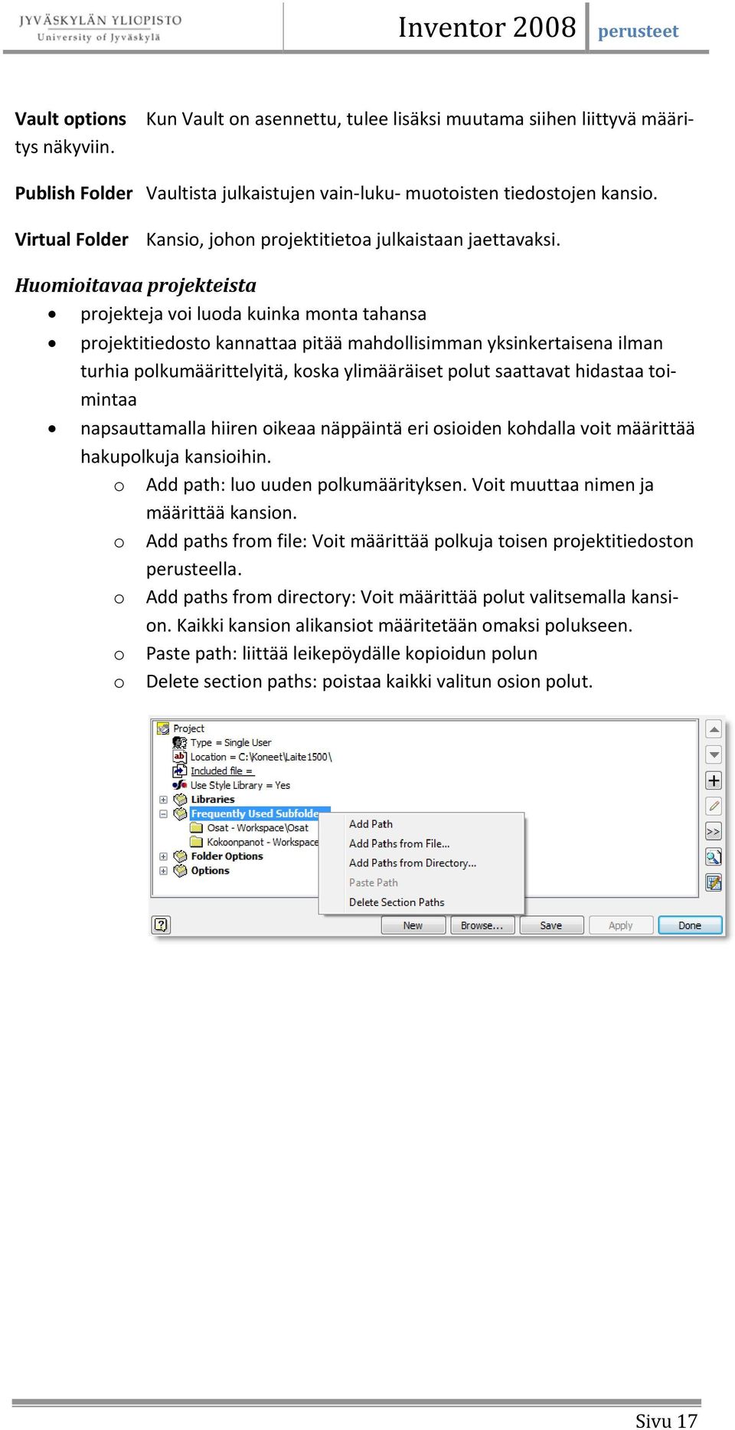735x1430 pixels.
Task: Click the magnifier find duplicate files icon
Action: coord(714,857)
